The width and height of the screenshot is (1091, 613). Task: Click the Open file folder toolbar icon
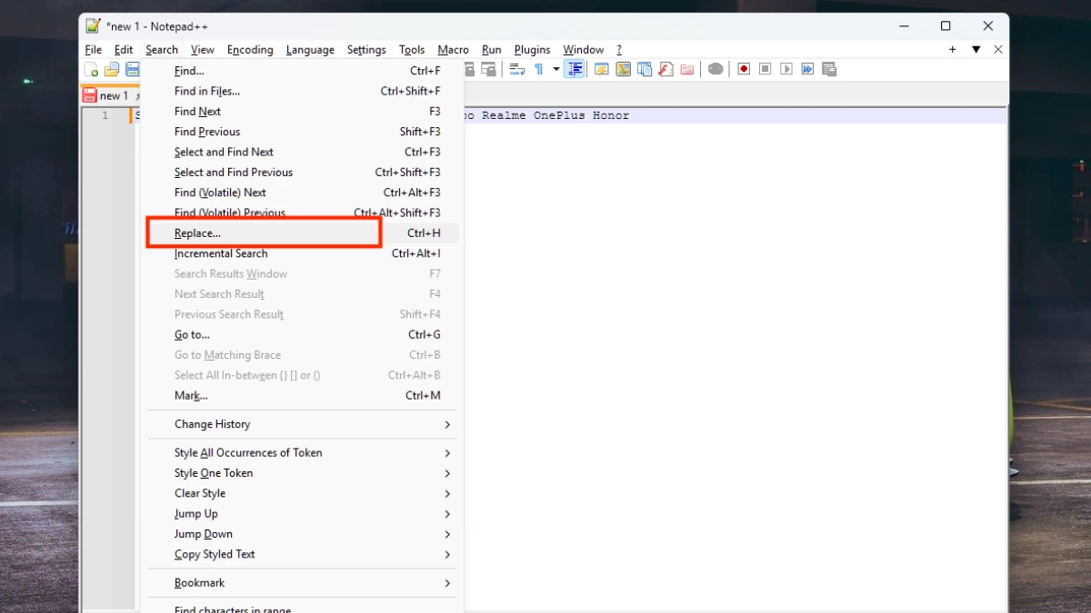pyautogui.click(x=112, y=69)
